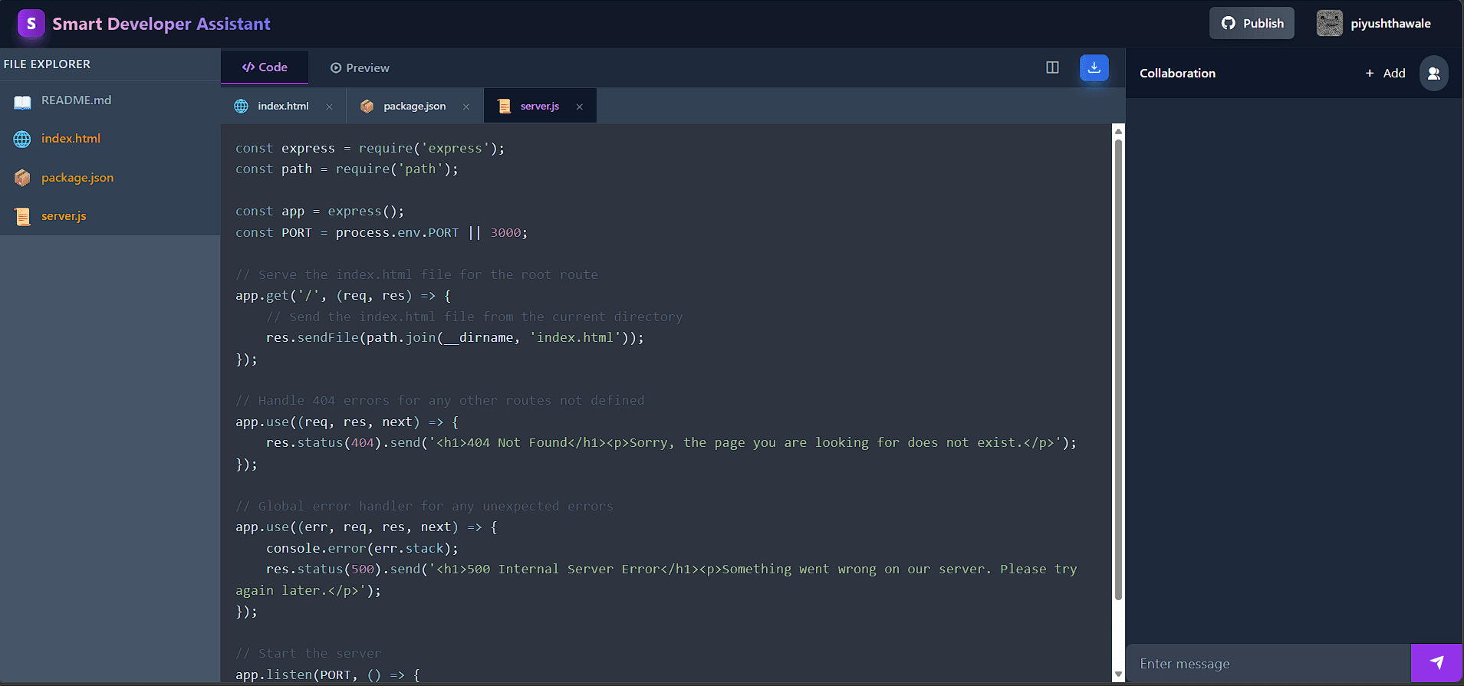Select the index.html editor tab

pos(283,106)
